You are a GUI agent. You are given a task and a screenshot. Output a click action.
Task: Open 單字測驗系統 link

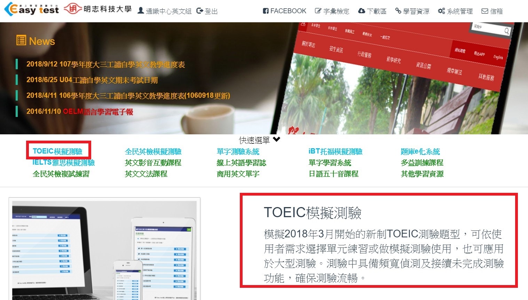[x=238, y=151]
